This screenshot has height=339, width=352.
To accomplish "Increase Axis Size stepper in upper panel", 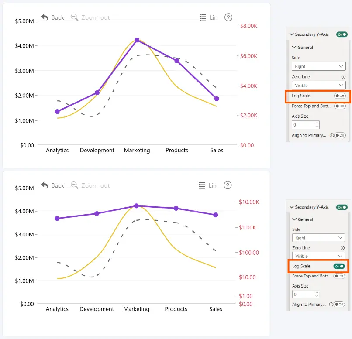I will [x=317, y=123].
